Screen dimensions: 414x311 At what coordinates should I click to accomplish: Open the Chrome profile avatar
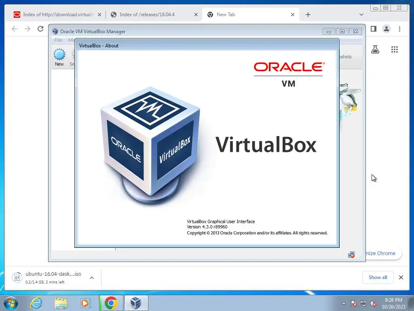pyautogui.click(x=386, y=29)
